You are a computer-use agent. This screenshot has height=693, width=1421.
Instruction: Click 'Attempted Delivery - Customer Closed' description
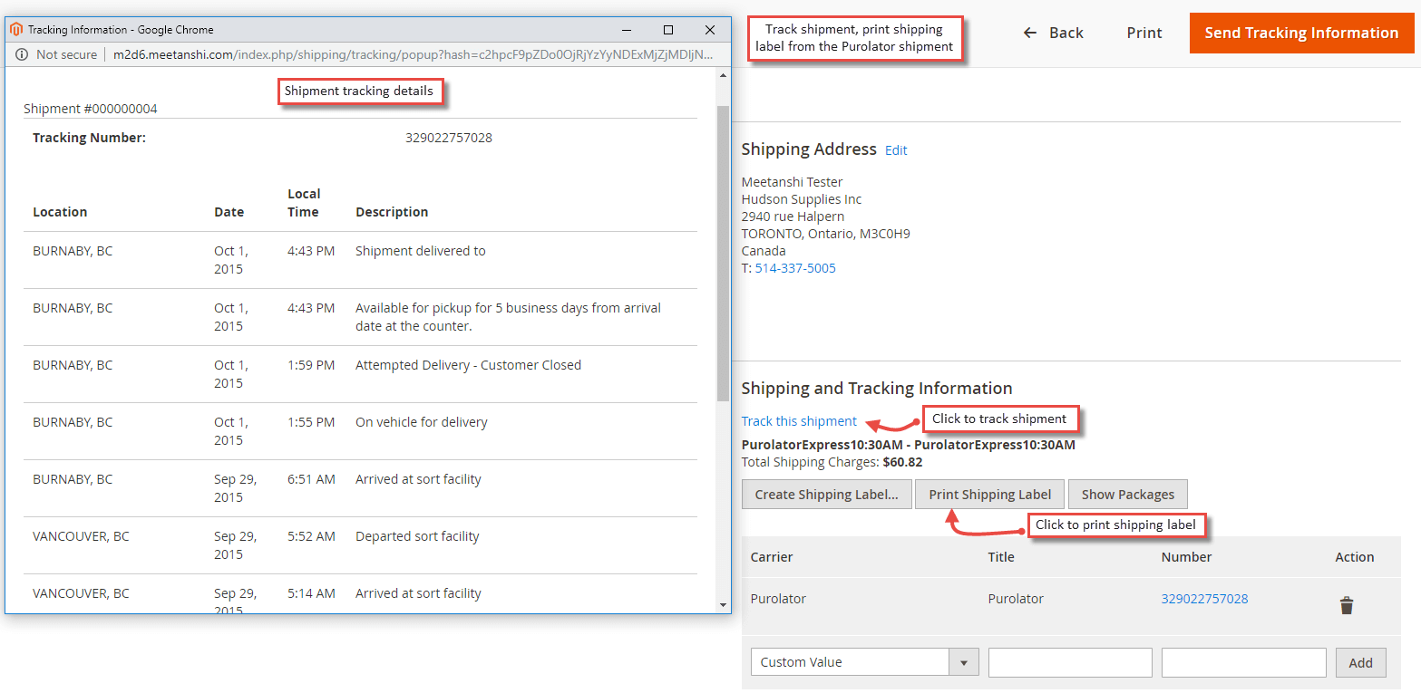coord(468,365)
